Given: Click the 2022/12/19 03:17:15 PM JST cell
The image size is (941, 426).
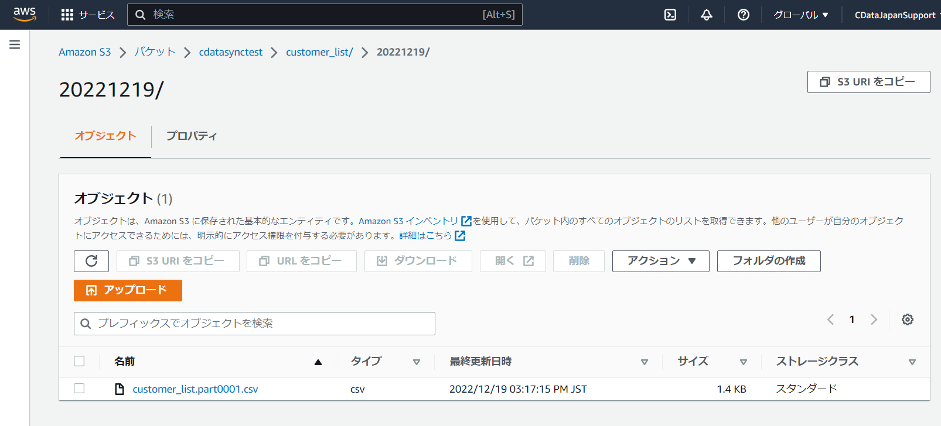Looking at the screenshot, I should point(518,389).
